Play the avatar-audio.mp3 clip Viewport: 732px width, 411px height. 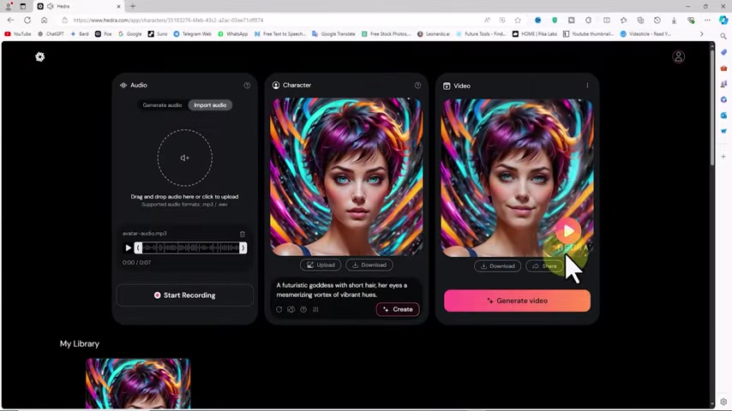[x=128, y=247]
